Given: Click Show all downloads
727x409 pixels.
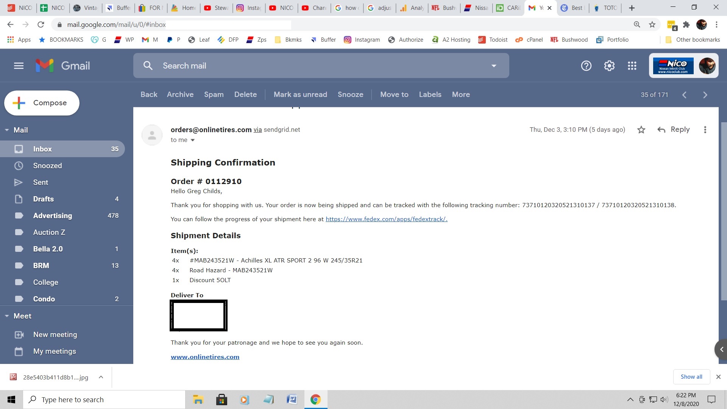Looking at the screenshot, I should click(x=691, y=377).
